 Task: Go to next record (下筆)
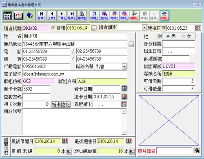[62, 16]
